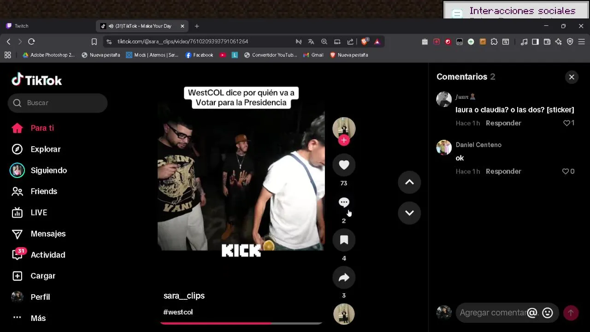Go to Explorar in sidebar

[x=36, y=149]
